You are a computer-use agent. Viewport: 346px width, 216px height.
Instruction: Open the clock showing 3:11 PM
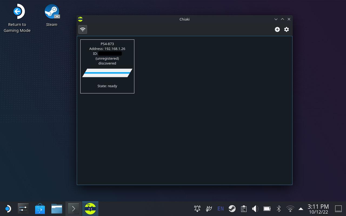point(318,209)
